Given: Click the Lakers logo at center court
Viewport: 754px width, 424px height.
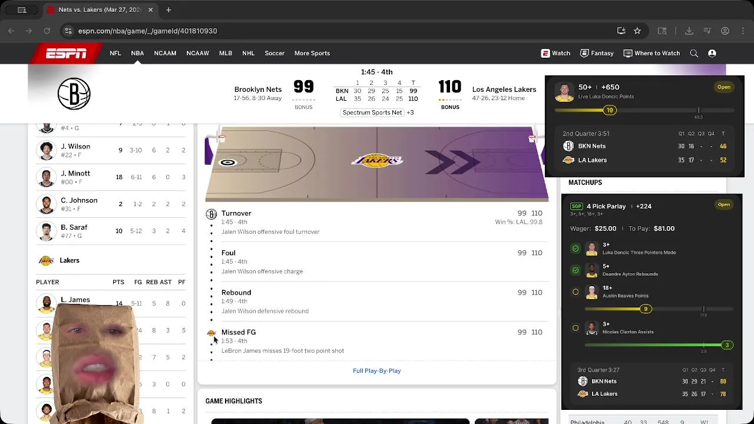Looking at the screenshot, I should tap(377, 160).
